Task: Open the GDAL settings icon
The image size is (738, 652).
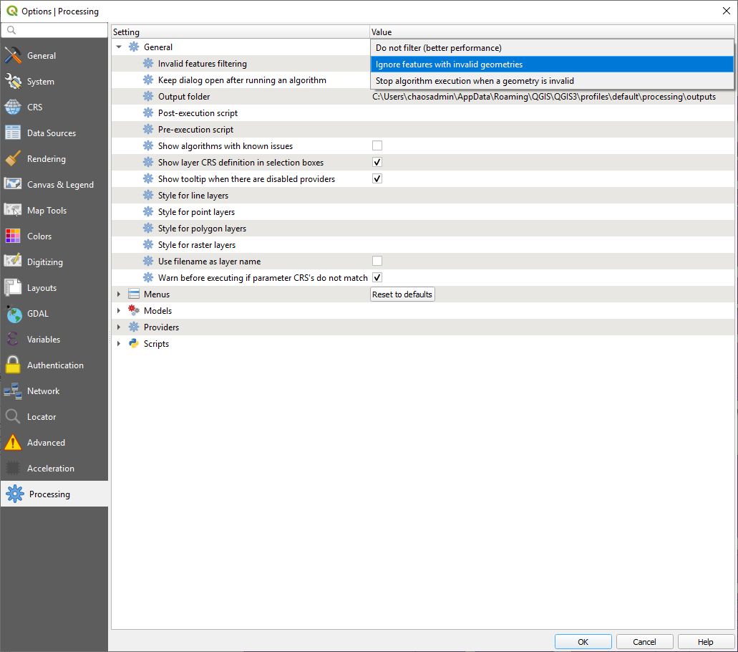Action: point(14,314)
